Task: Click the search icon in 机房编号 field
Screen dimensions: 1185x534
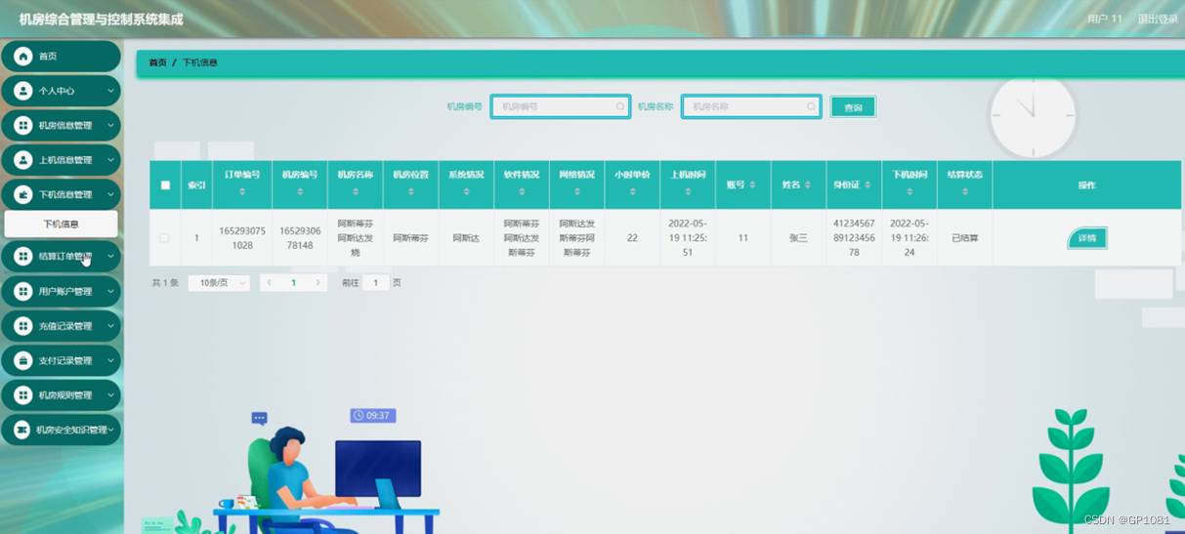Action: (620, 106)
